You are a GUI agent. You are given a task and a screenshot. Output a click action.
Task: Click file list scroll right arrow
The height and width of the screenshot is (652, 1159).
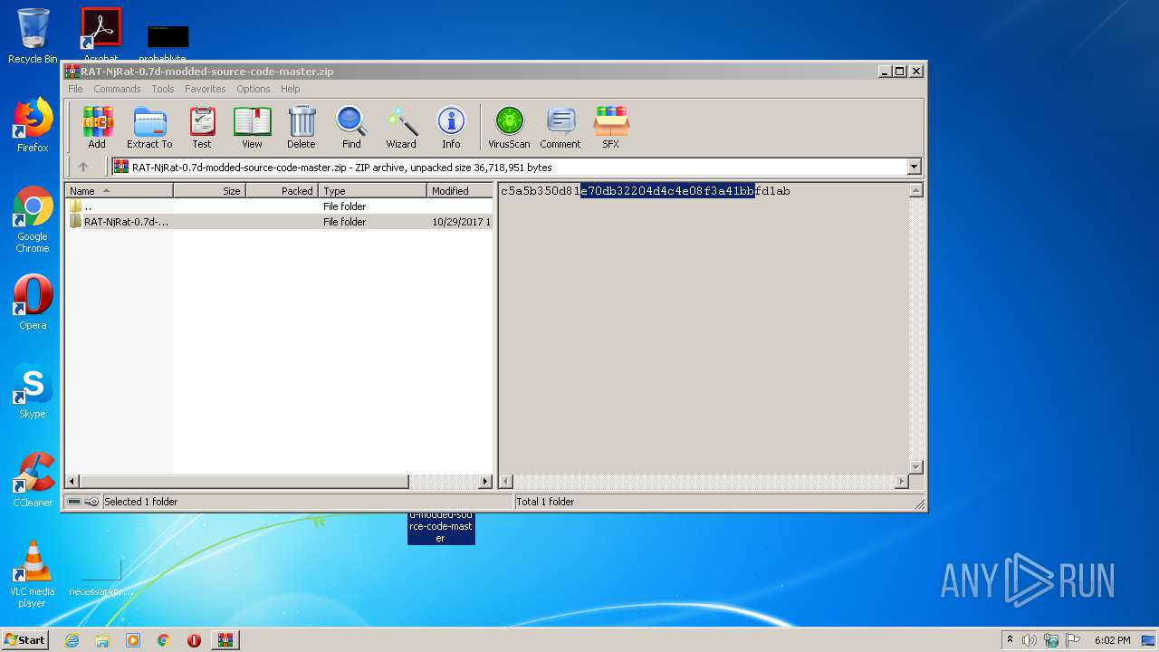(x=485, y=482)
